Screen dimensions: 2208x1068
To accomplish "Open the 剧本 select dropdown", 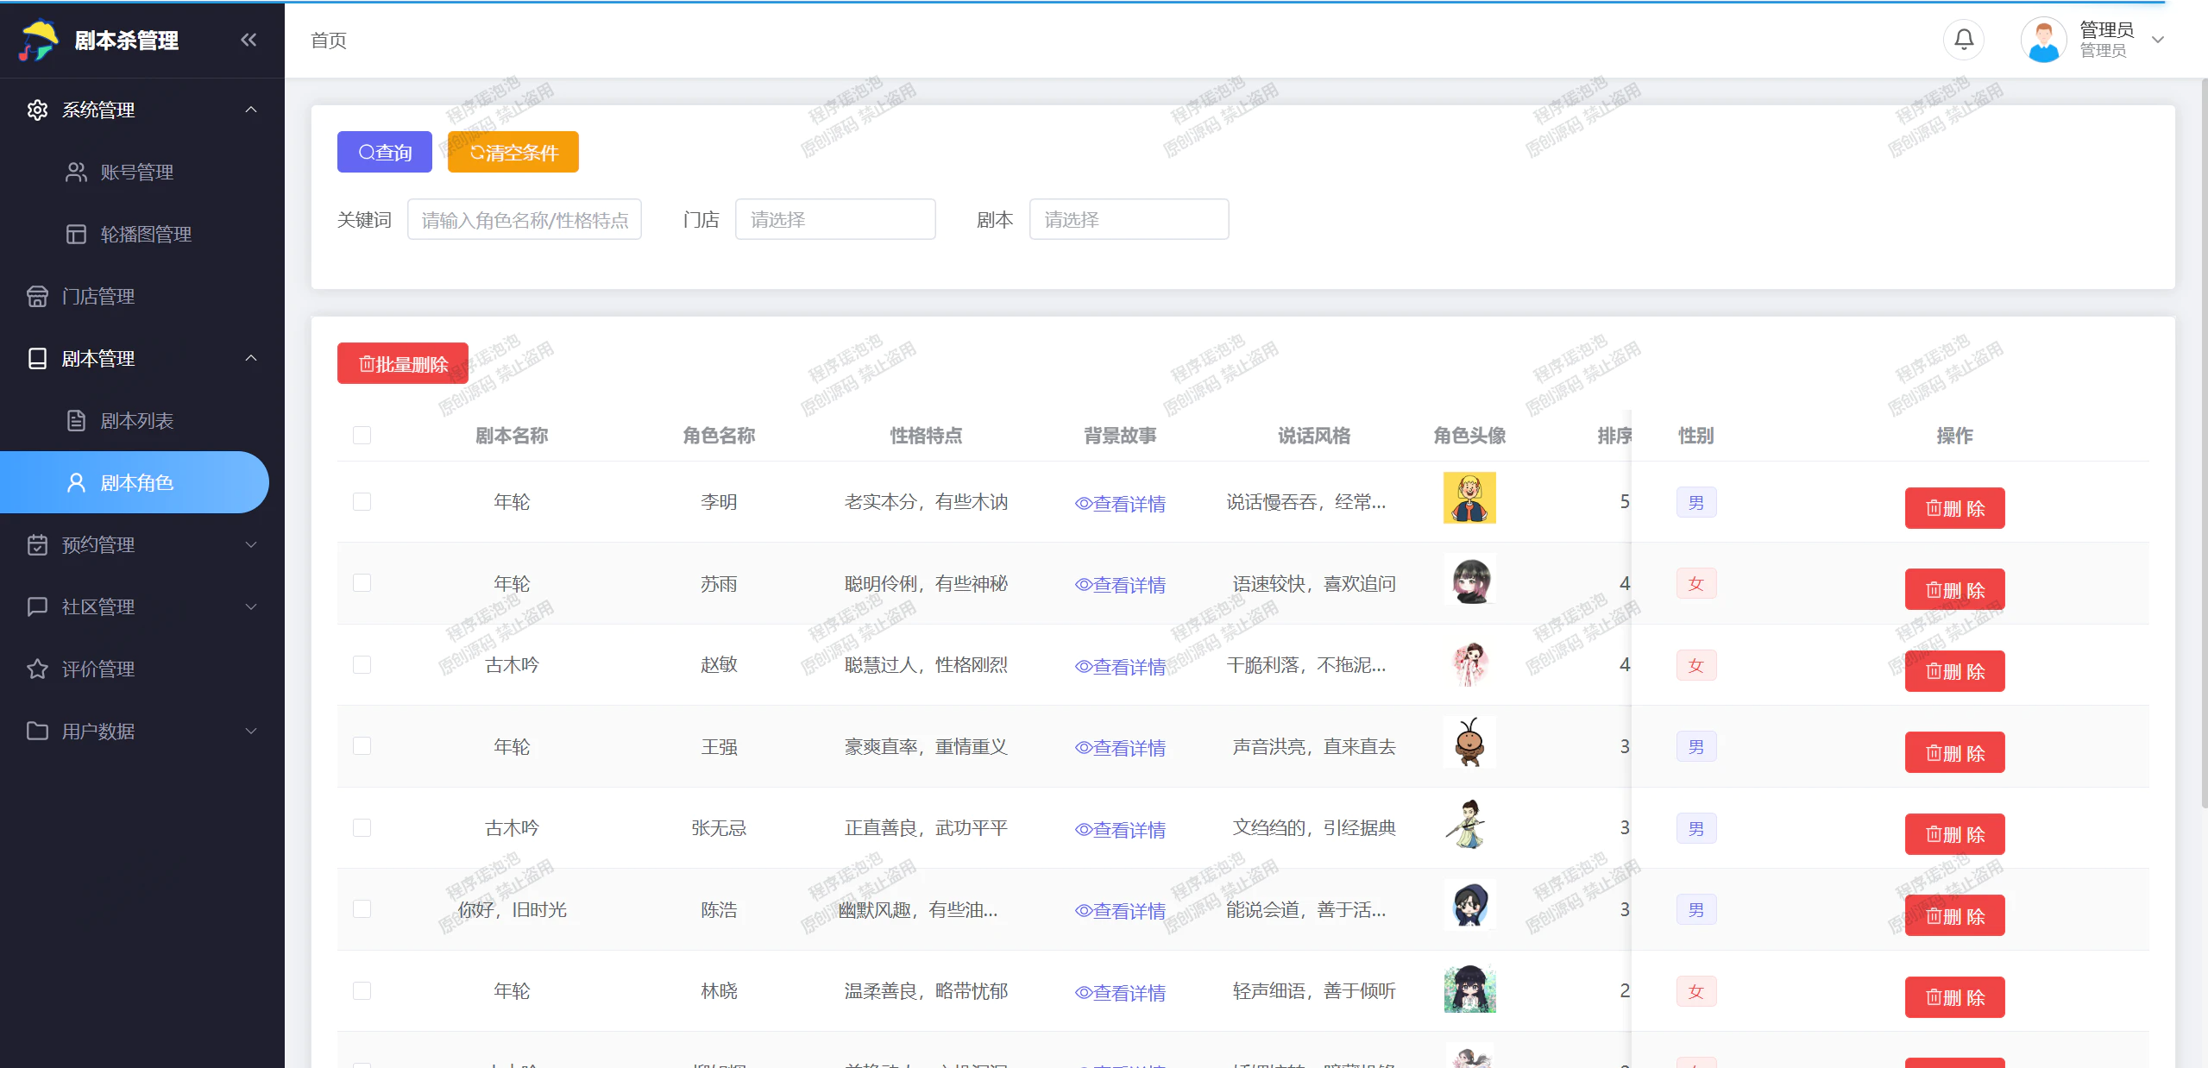I will (x=1129, y=219).
